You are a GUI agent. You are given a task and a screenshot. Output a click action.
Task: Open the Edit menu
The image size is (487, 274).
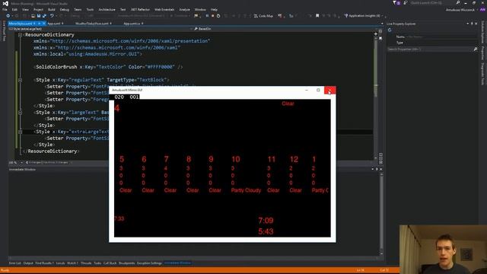pyautogui.click(x=14, y=10)
